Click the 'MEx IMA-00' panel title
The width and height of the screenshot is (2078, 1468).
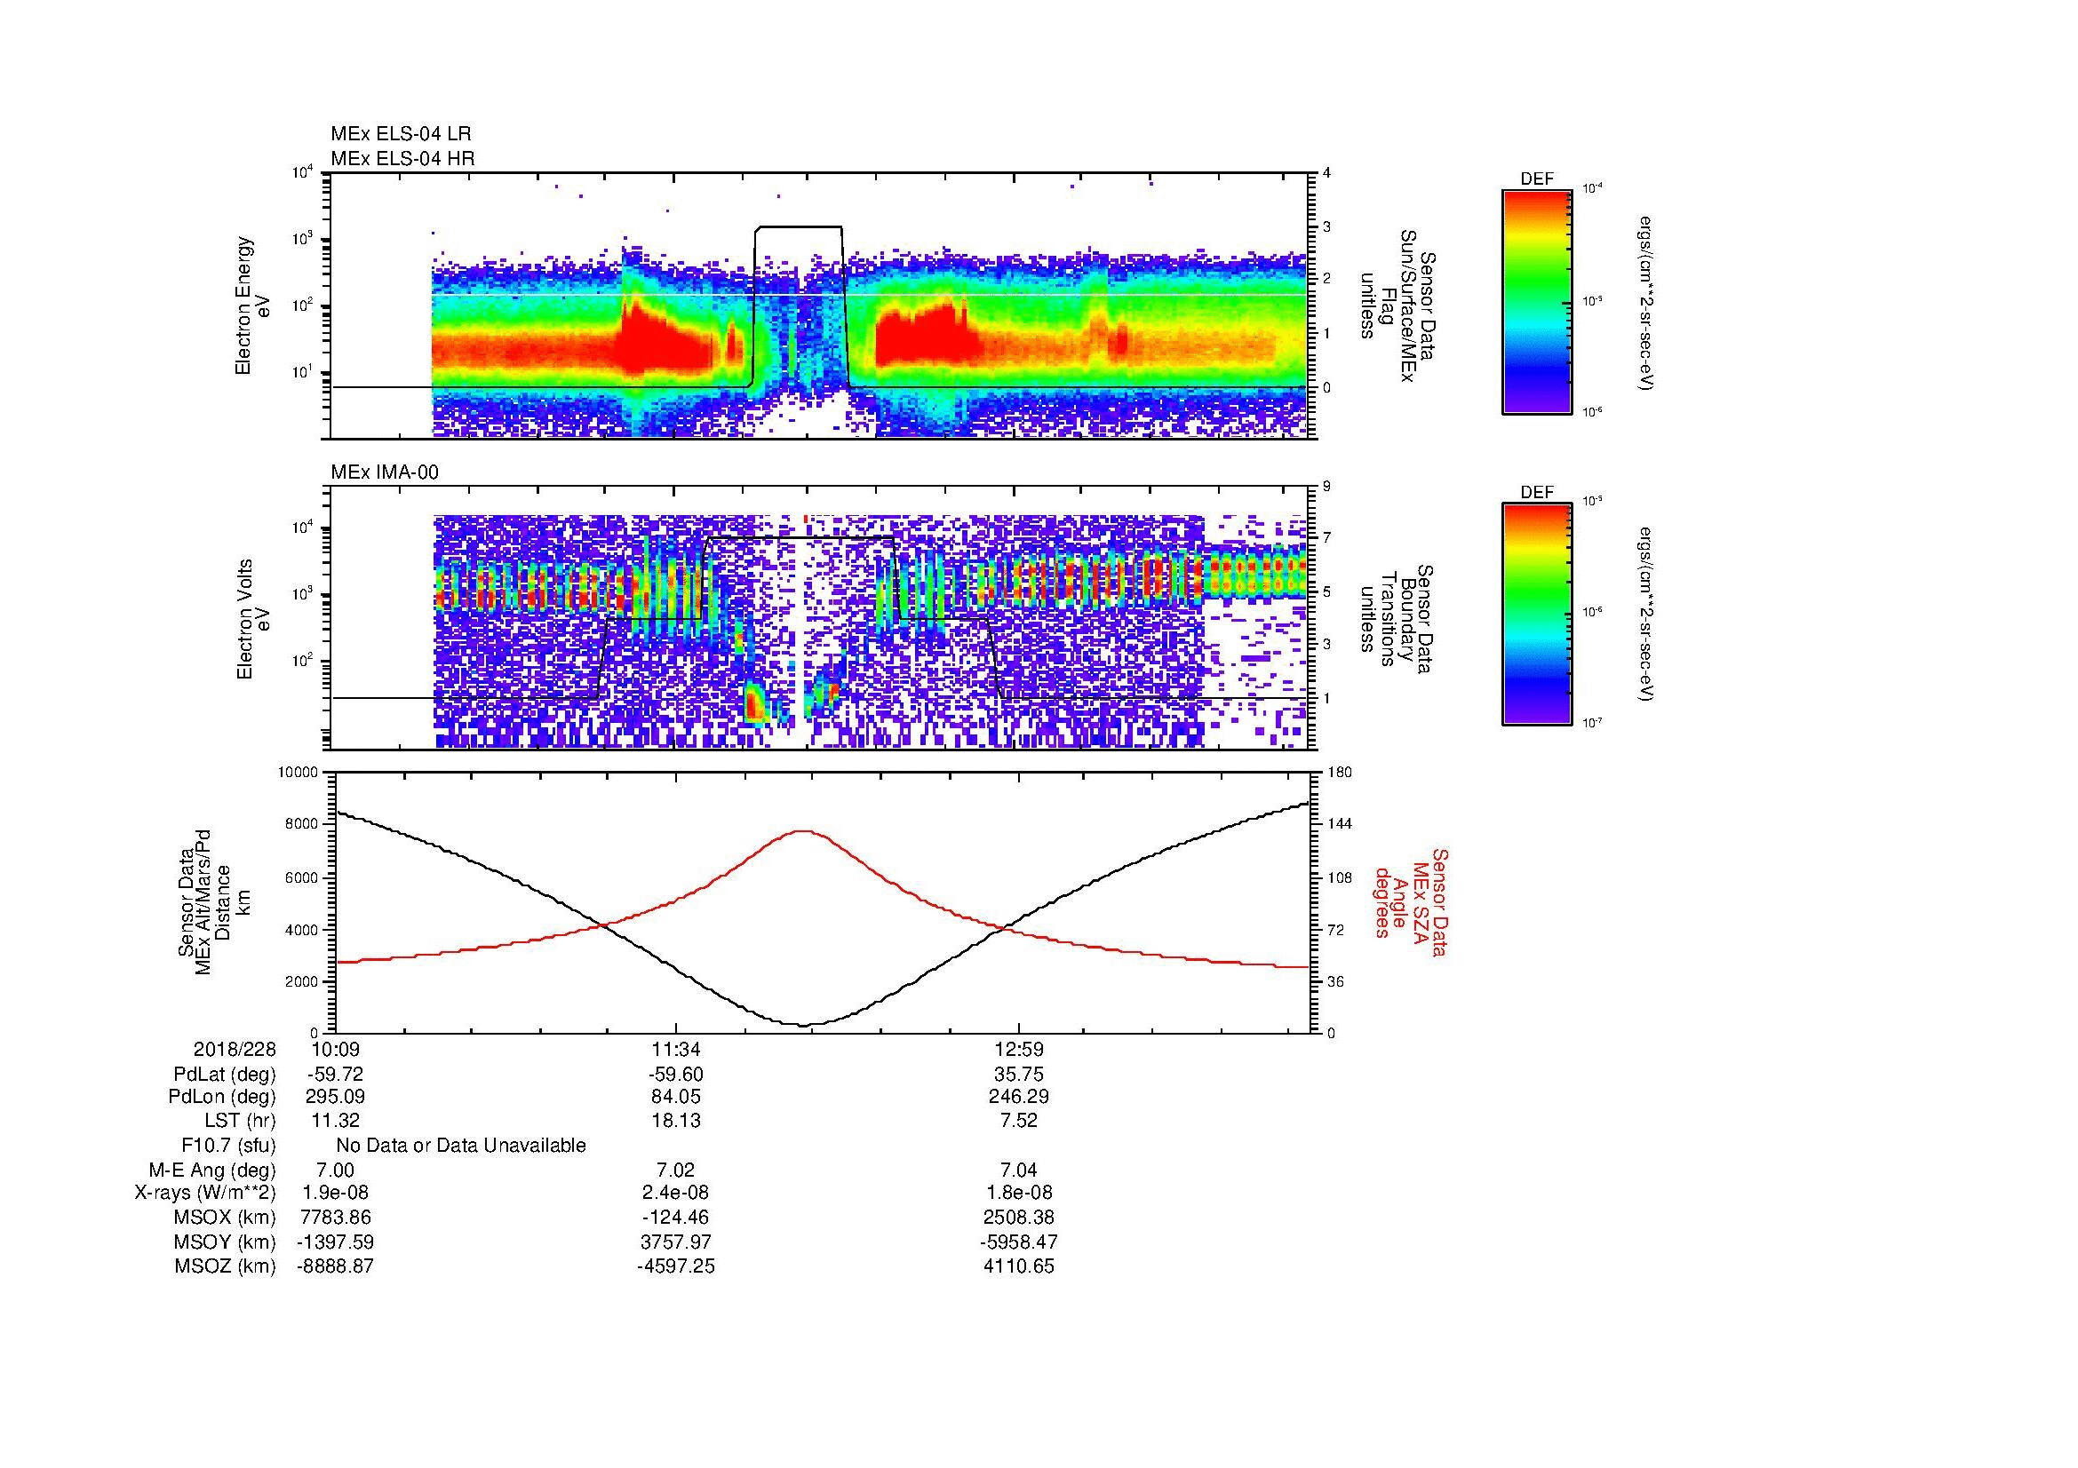tap(385, 472)
